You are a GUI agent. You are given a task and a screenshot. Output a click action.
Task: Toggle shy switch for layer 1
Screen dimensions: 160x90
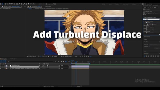tap(40, 65)
